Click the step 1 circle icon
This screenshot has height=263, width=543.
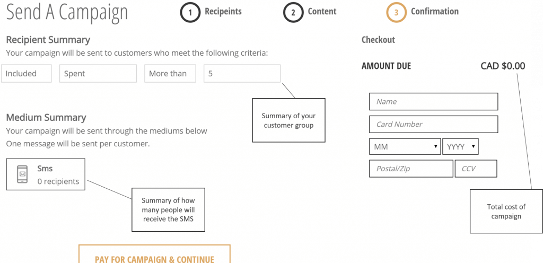[x=190, y=12]
